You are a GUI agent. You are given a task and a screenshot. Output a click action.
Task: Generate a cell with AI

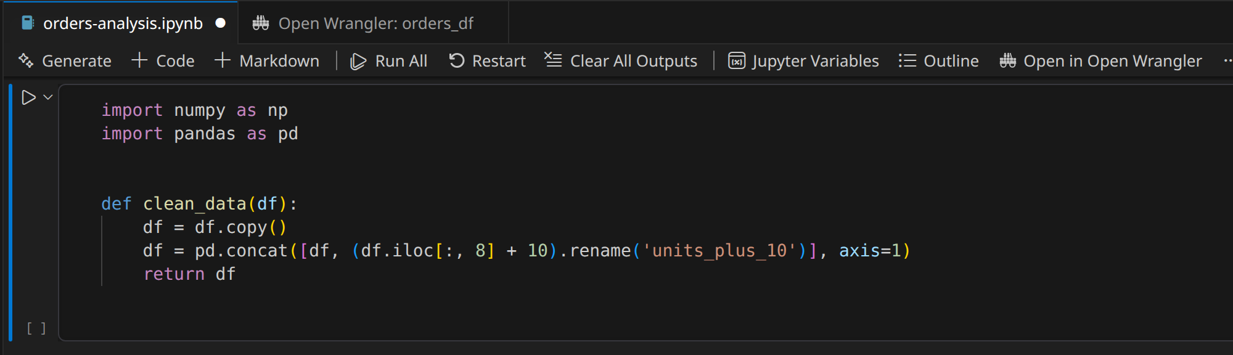[x=65, y=60]
